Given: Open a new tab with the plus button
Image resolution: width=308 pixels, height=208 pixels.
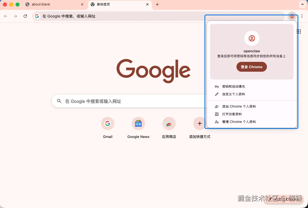Looking at the screenshot, I should (x=157, y=4).
